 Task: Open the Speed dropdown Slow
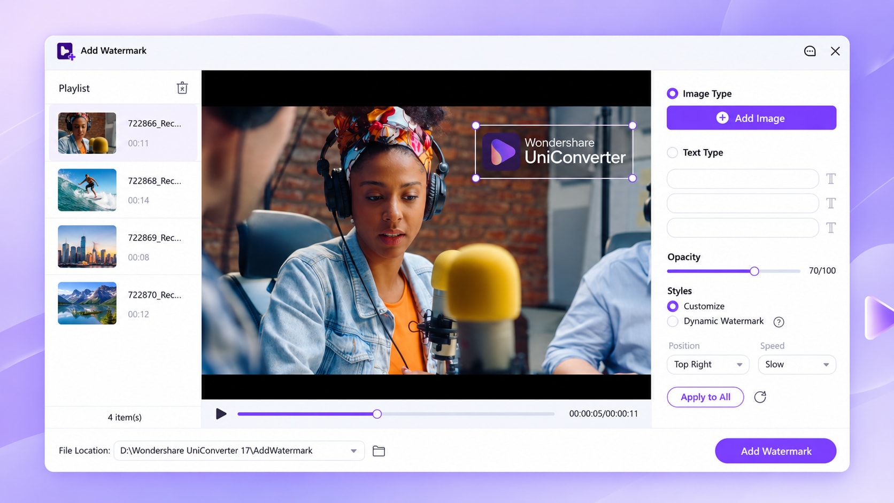[797, 365]
